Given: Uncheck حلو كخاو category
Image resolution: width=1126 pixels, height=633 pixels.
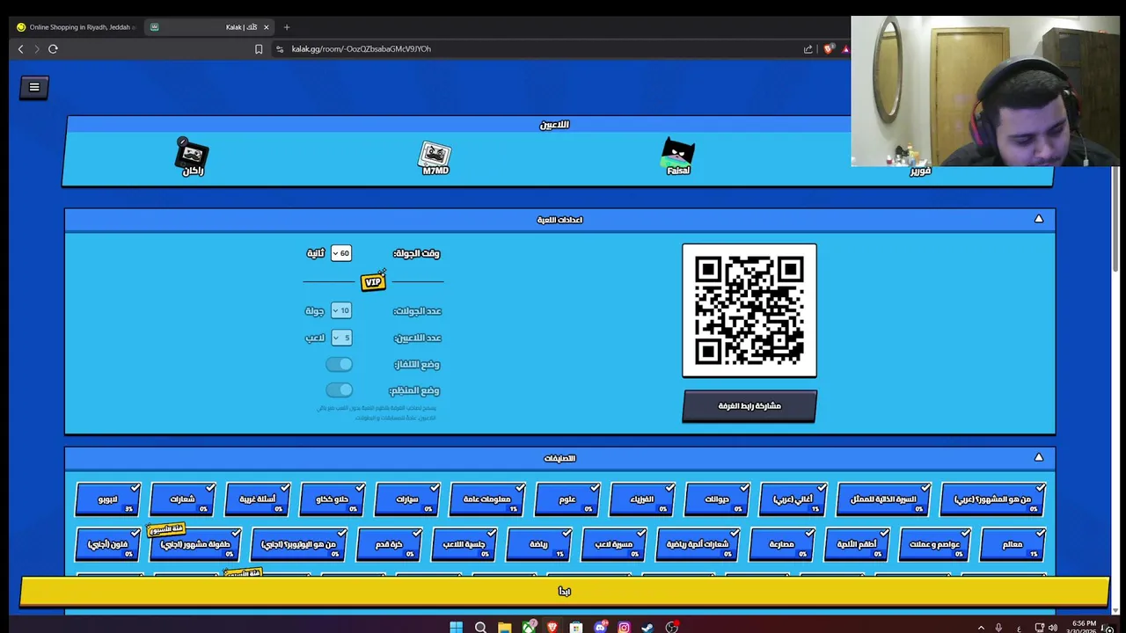Looking at the screenshot, I should [332, 499].
